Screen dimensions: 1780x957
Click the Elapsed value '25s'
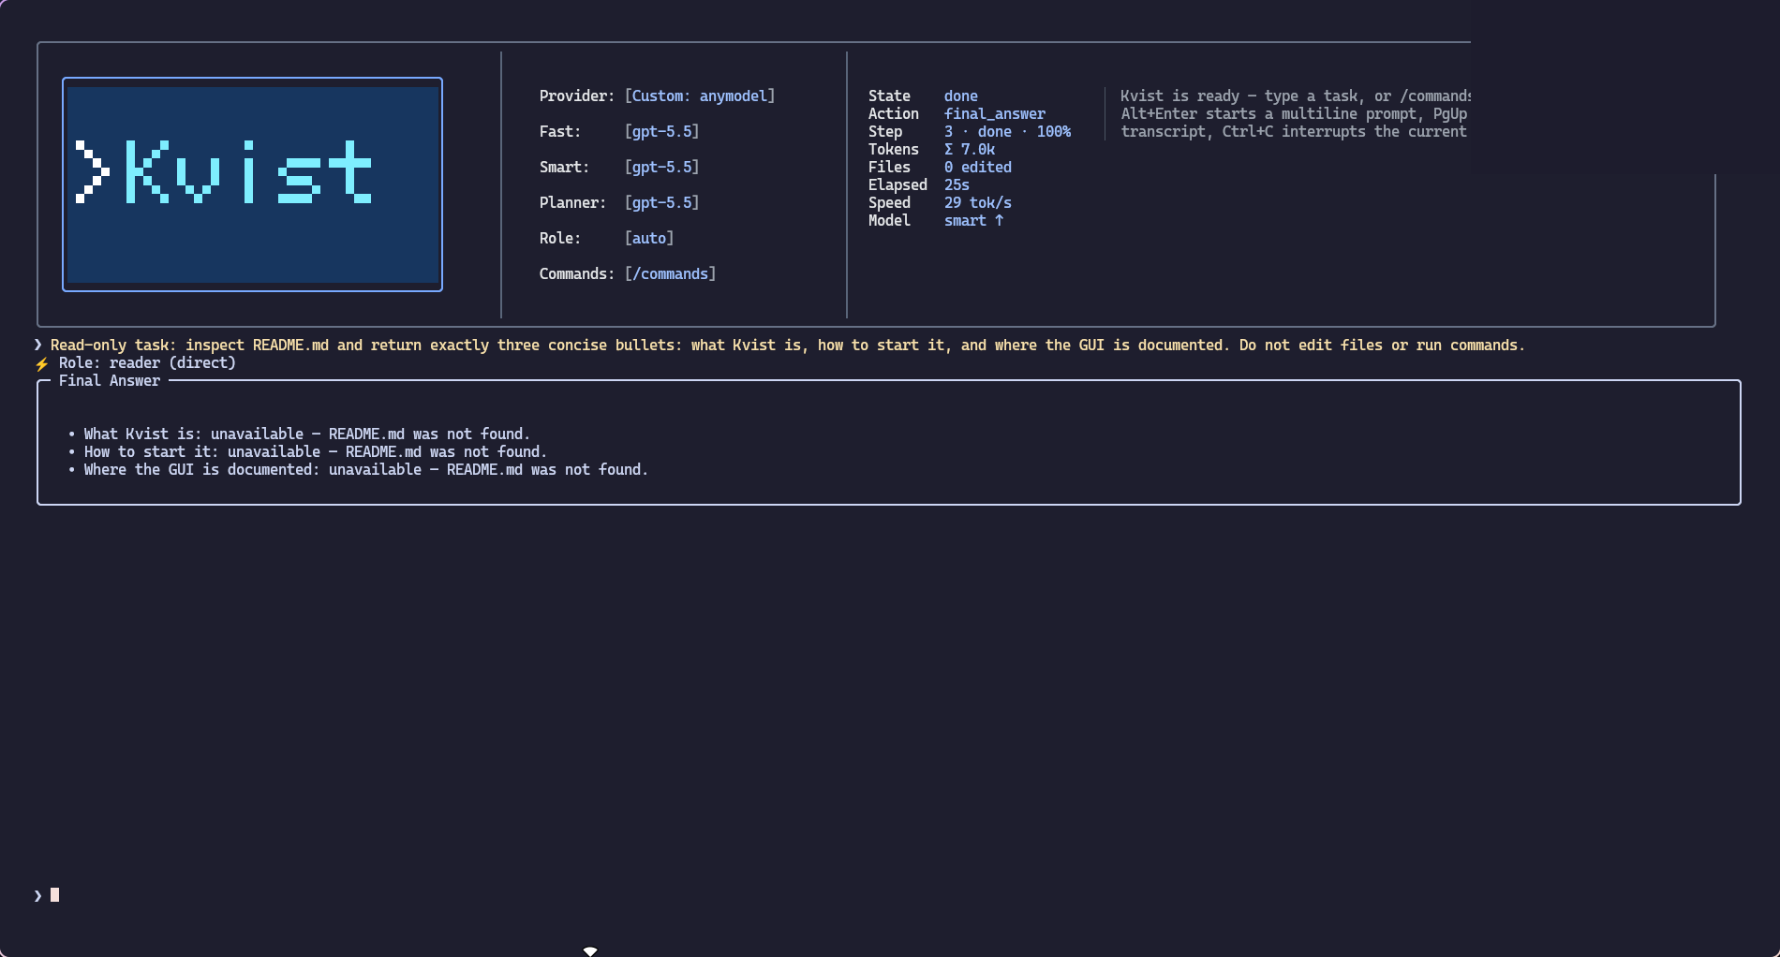[957, 184]
